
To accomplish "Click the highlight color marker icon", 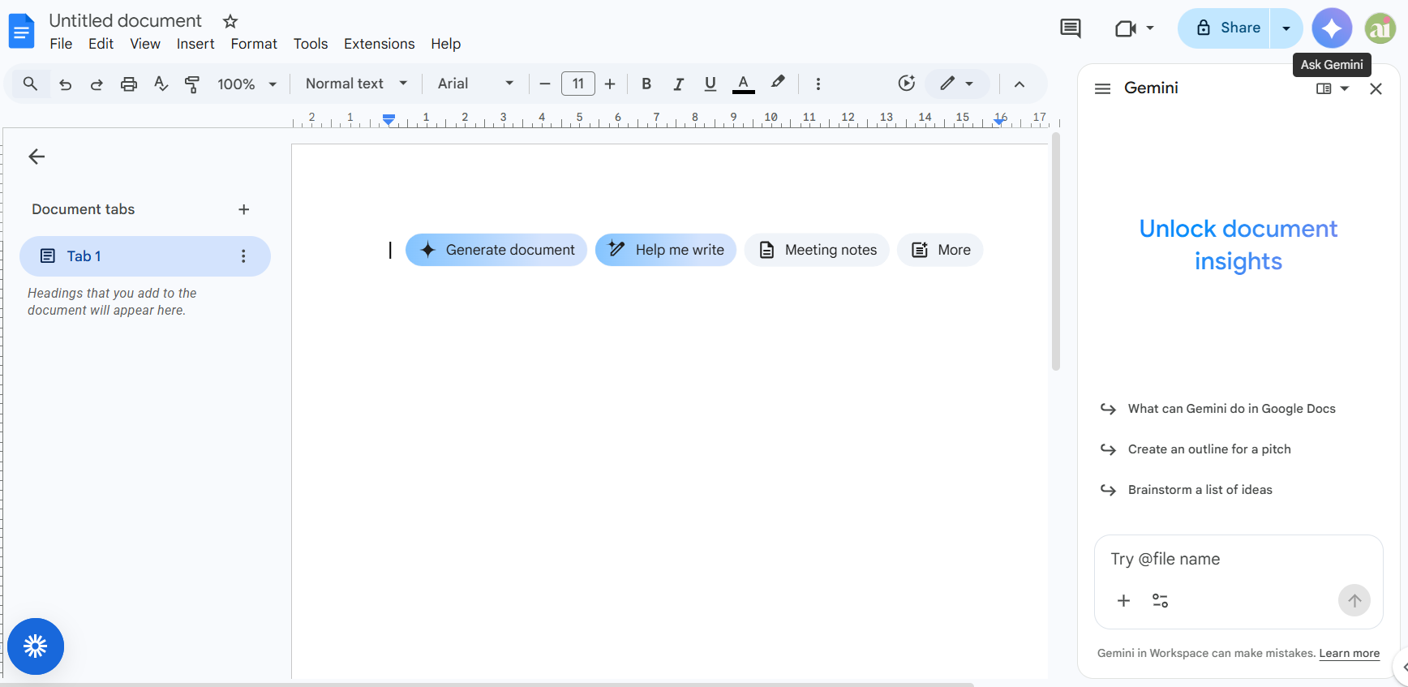I will 778,83.
